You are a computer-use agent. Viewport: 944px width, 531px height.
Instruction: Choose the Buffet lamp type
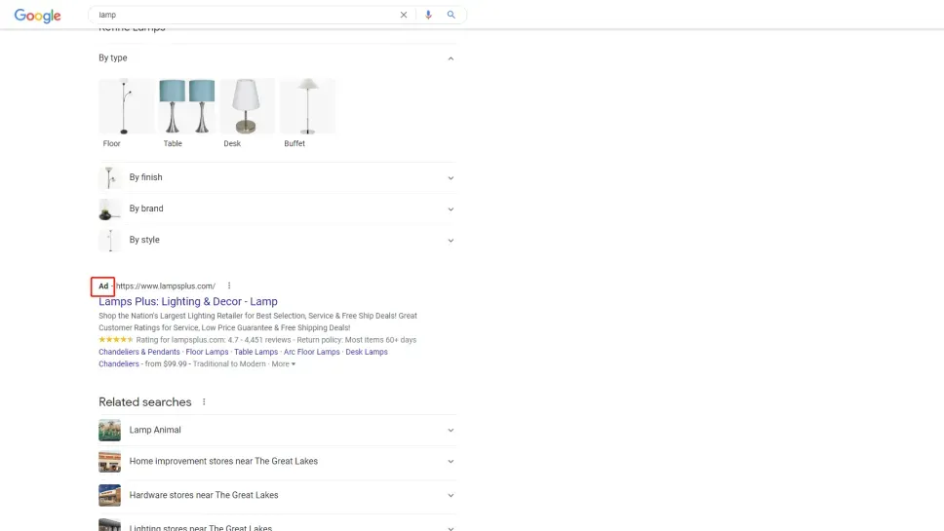[x=307, y=107]
